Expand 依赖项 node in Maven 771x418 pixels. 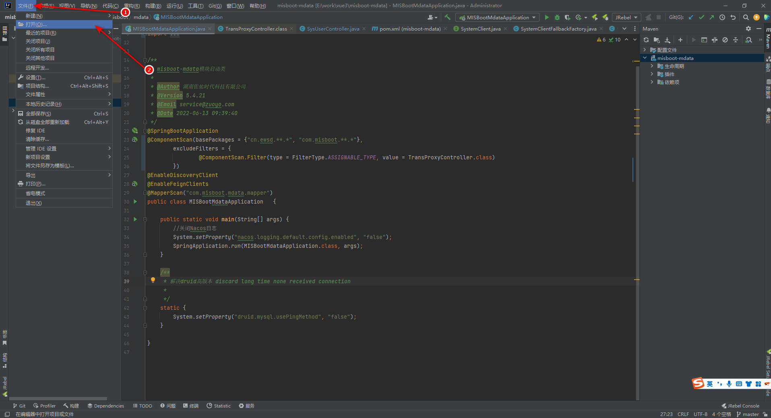(652, 82)
